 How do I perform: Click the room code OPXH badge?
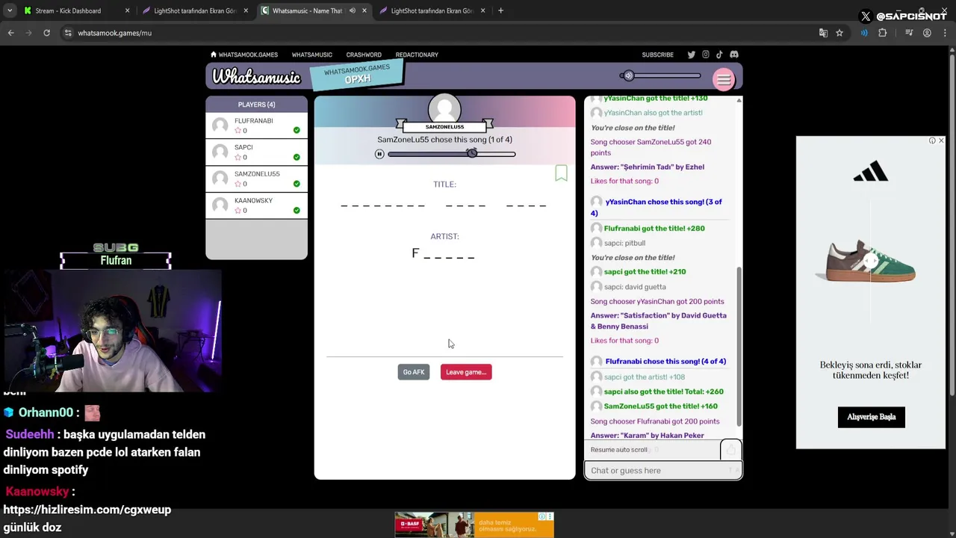357,75
